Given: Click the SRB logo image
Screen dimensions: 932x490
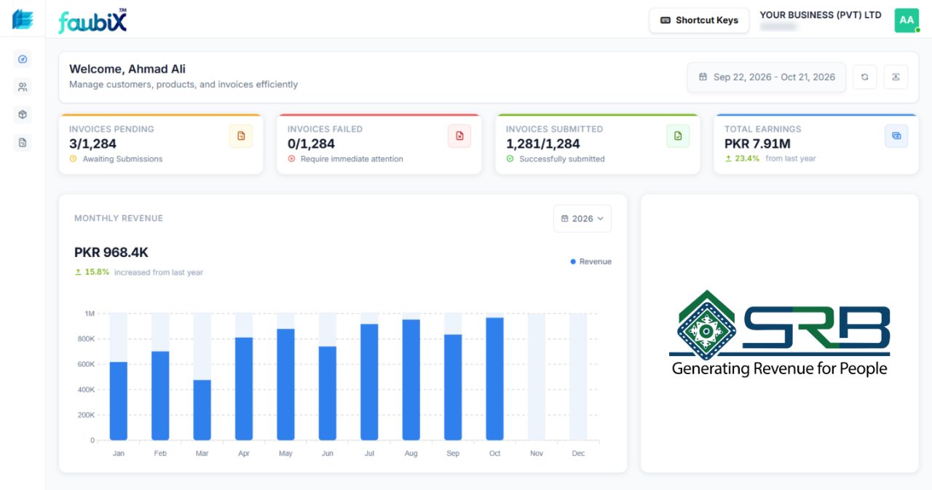Looking at the screenshot, I should (x=780, y=333).
